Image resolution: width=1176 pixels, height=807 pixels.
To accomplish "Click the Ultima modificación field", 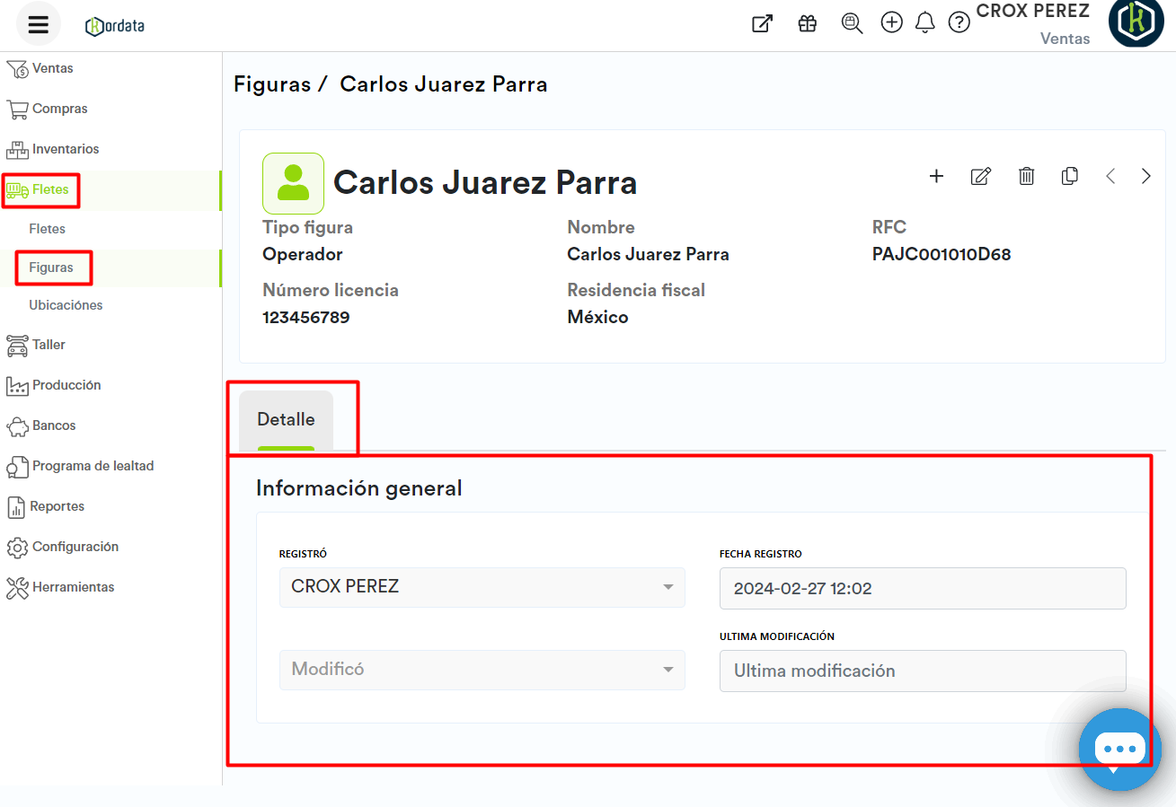I will click(x=922, y=671).
